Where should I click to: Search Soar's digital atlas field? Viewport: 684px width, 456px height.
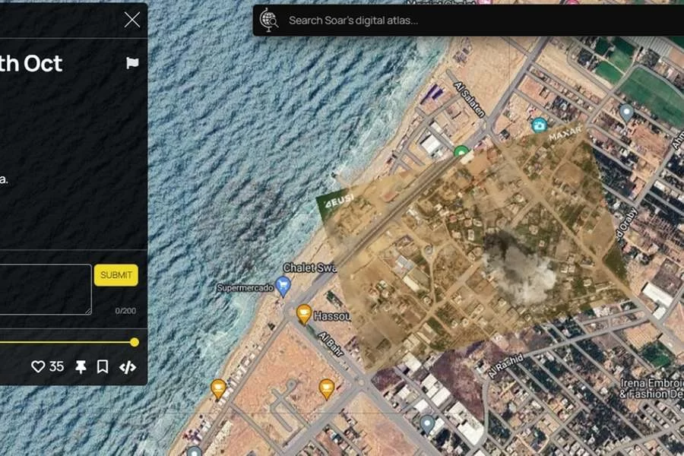click(456, 21)
